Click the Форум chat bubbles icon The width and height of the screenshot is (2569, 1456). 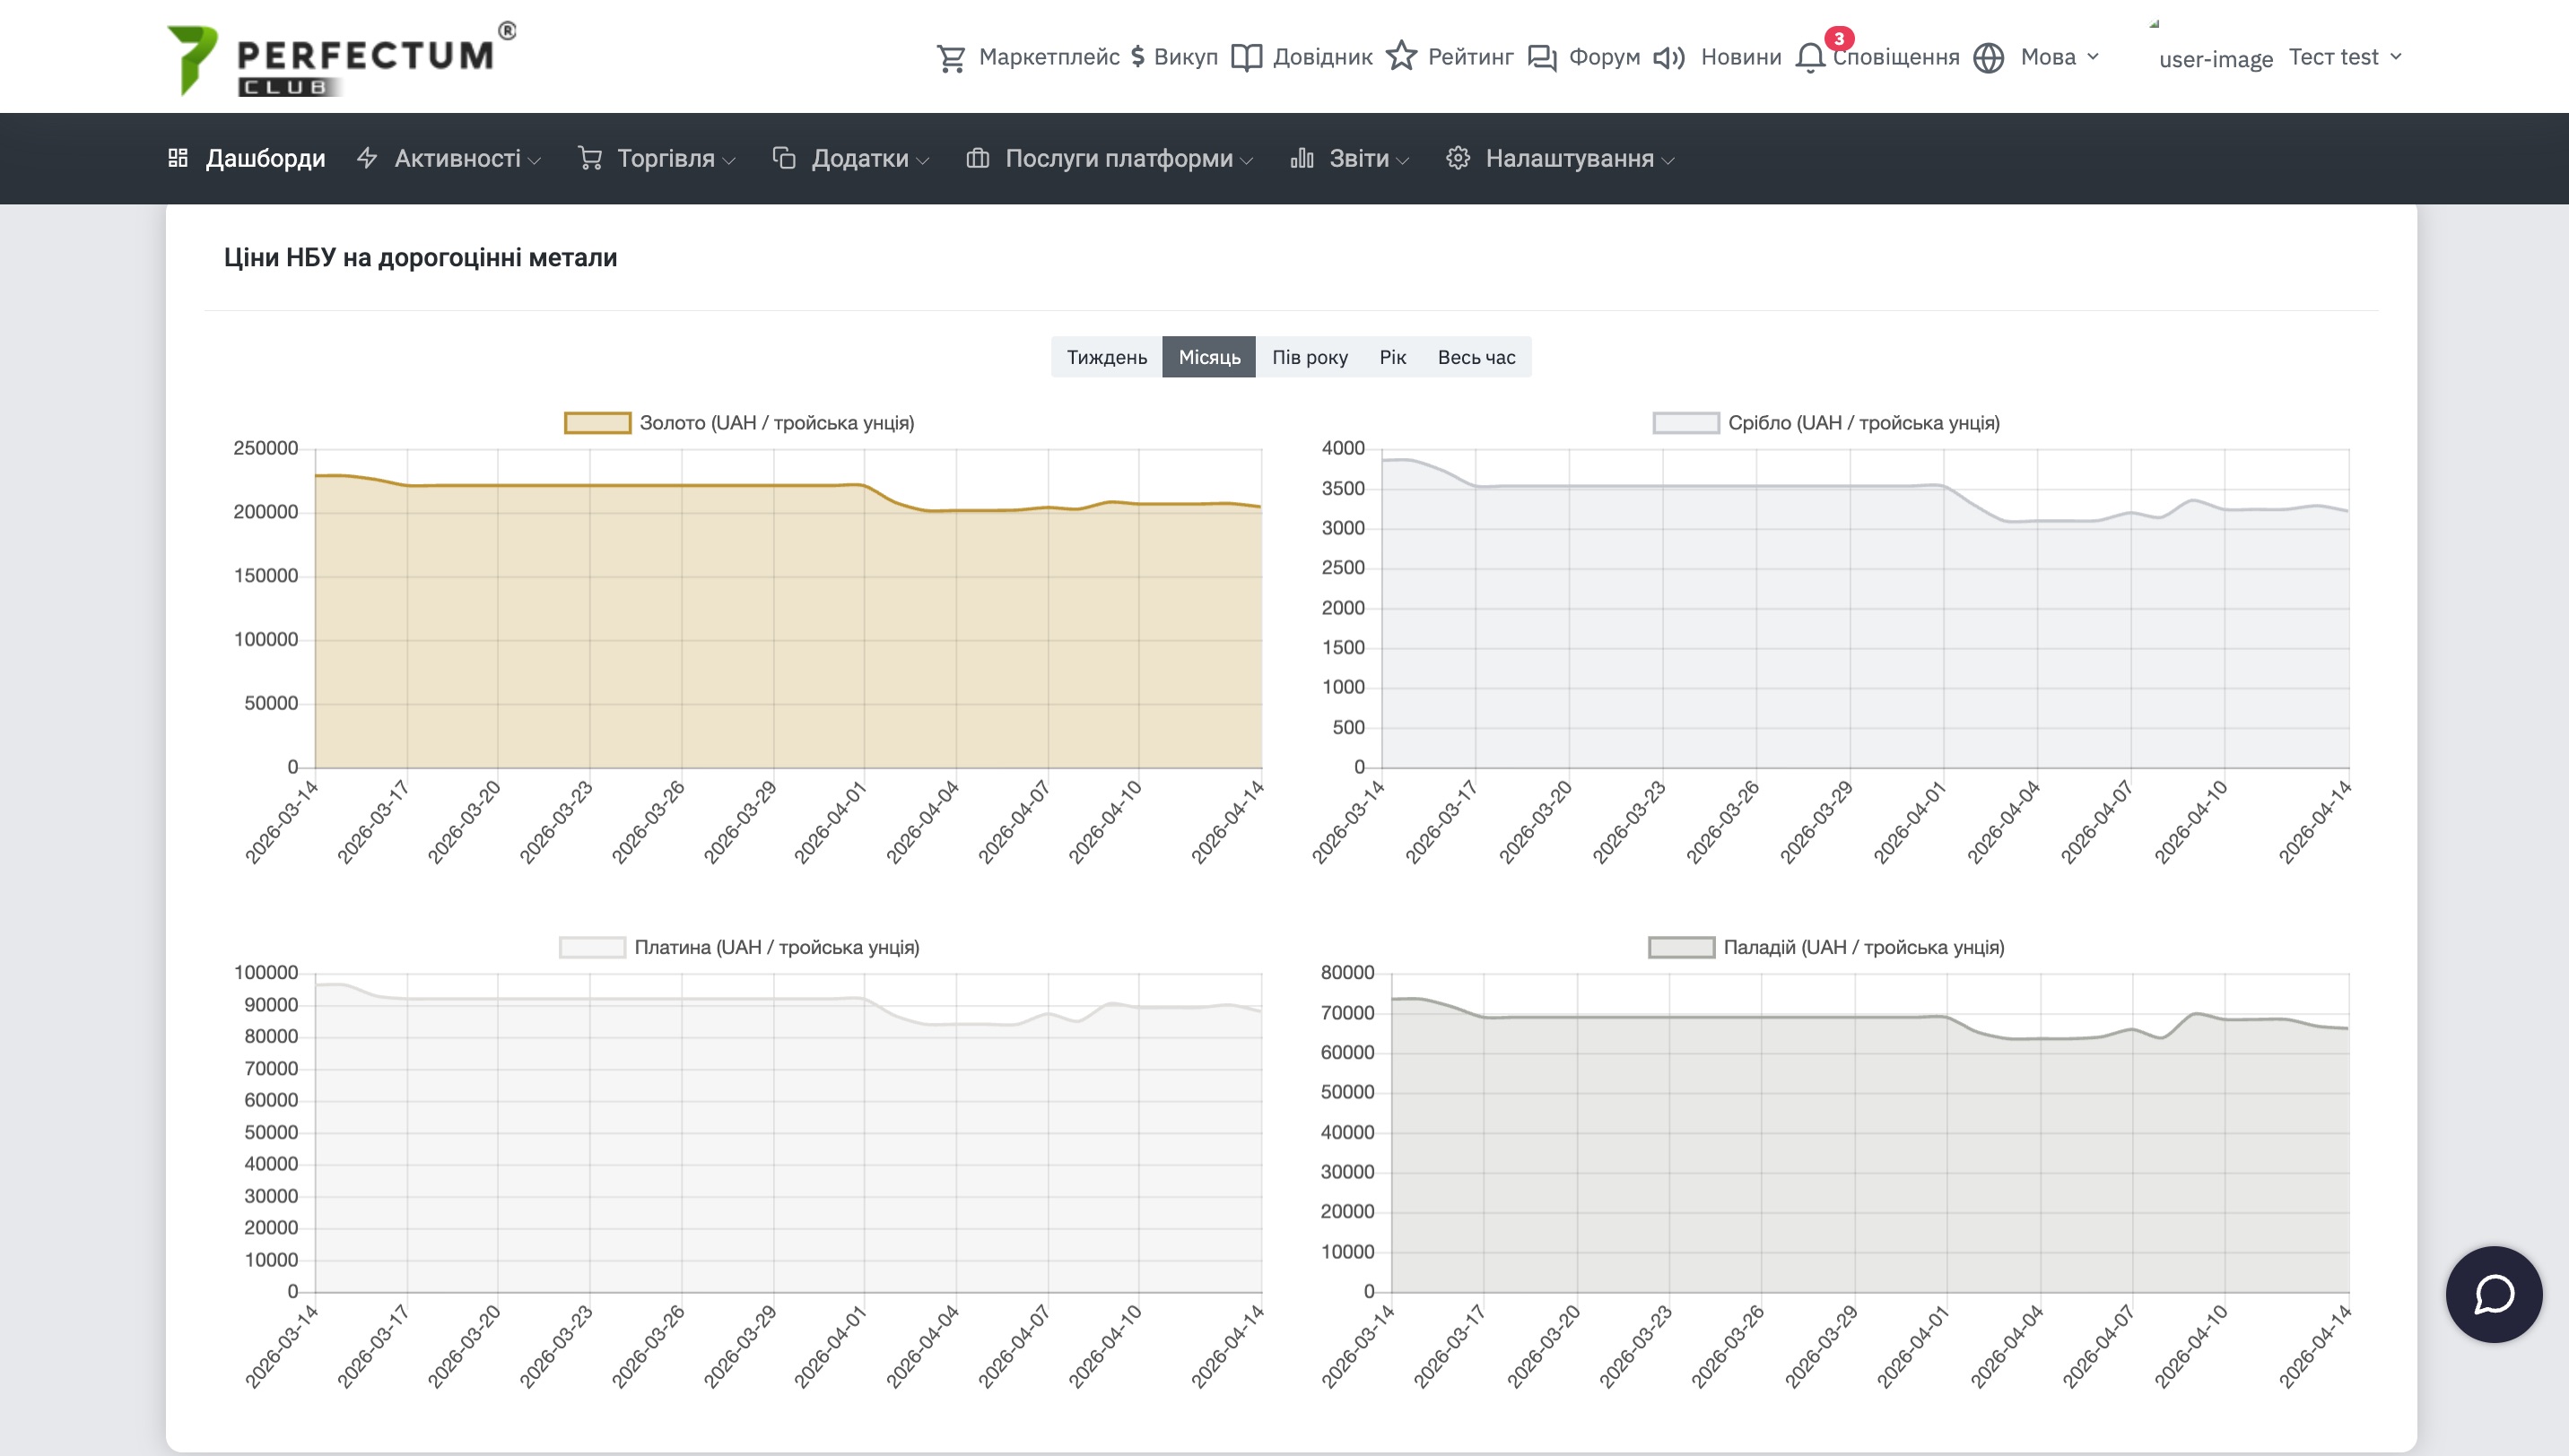(1542, 58)
